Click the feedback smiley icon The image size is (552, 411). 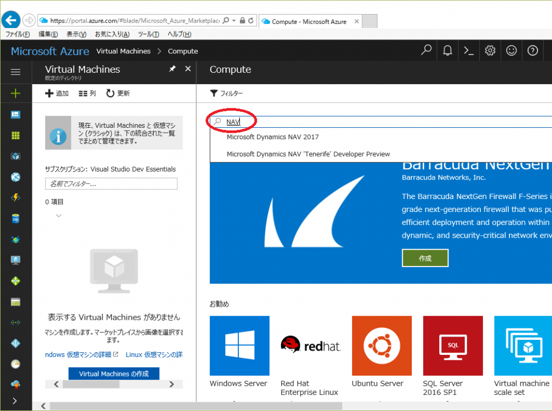pyautogui.click(x=512, y=51)
